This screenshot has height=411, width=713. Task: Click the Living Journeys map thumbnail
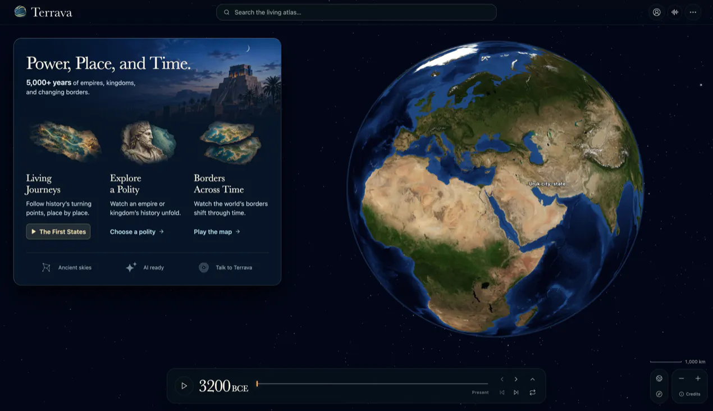pyautogui.click(x=66, y=141)
